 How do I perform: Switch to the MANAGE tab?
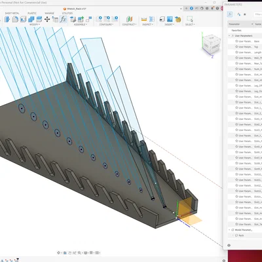pos(49,13)
